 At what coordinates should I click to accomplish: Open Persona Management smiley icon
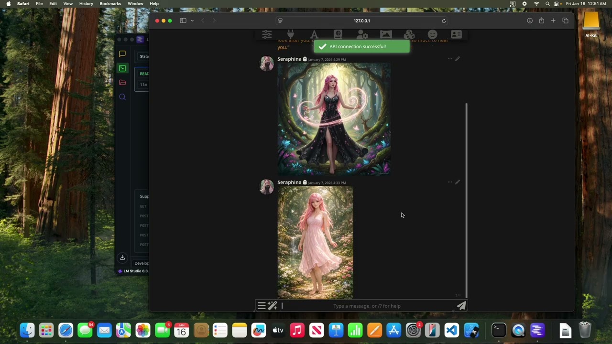click(x=433, y=34)
